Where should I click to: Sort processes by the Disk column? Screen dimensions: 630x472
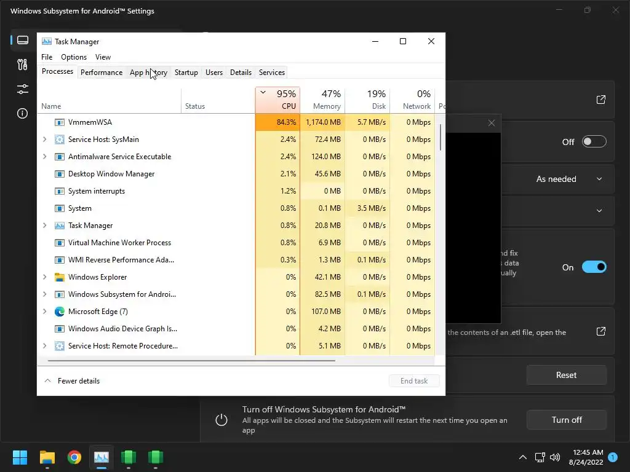point(368,100)
